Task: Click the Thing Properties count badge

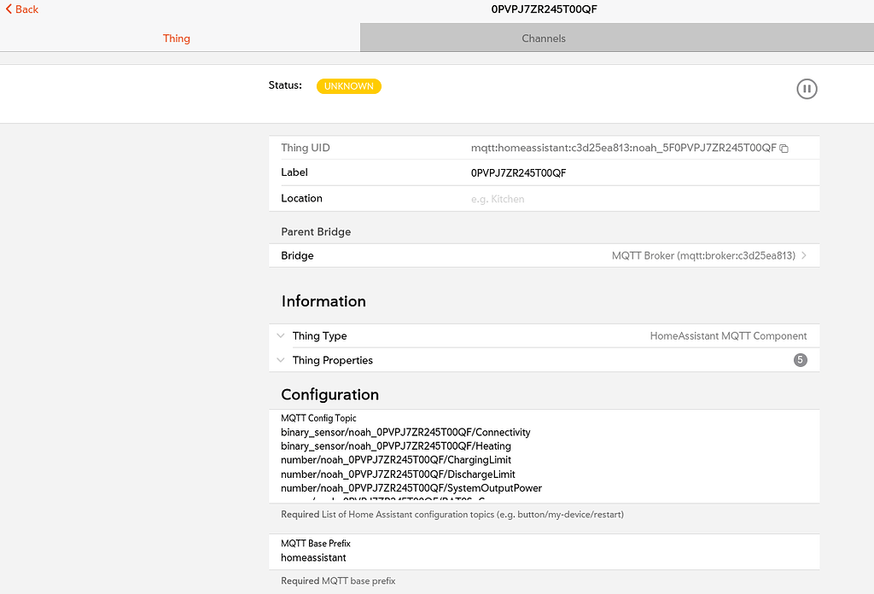Action: tap(800, 360)
